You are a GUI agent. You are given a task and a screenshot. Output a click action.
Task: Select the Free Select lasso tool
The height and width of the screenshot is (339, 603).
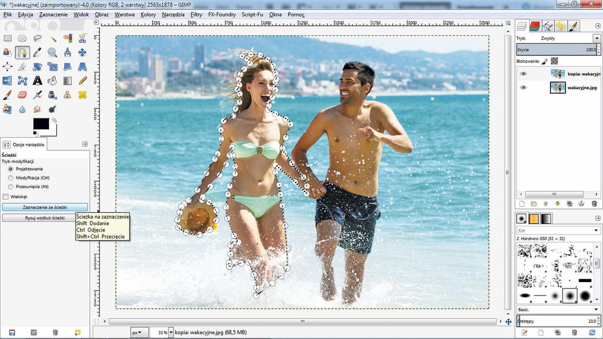(37, 38)
